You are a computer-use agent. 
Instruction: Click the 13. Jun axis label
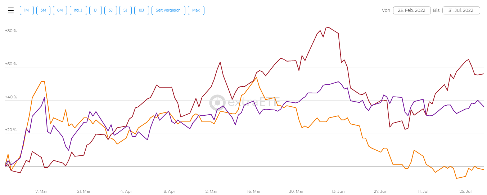pos(338,191)
